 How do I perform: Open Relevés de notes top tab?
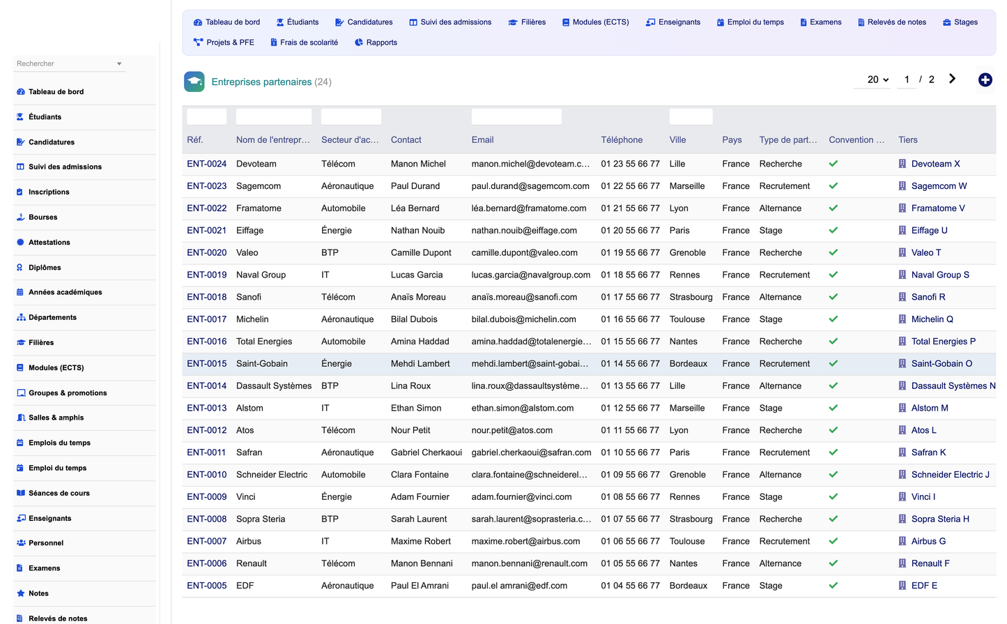tap(892, 22)
